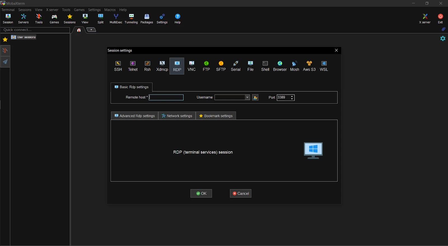448x246 pixels.
Task: Switch to Advanced Rdp settings tab
Action: tap(135, 116)
